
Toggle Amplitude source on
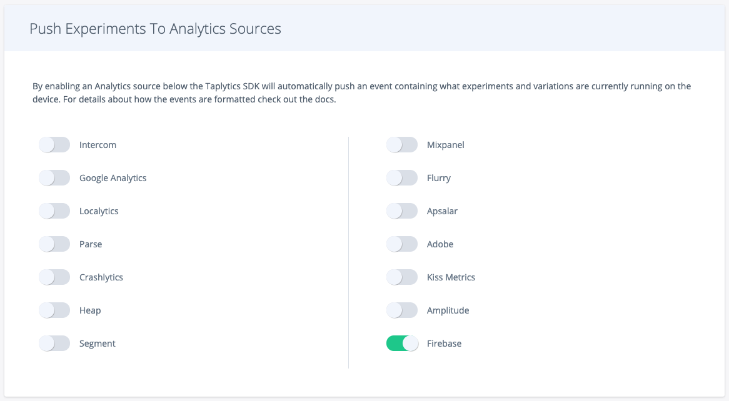click(402, 310)
